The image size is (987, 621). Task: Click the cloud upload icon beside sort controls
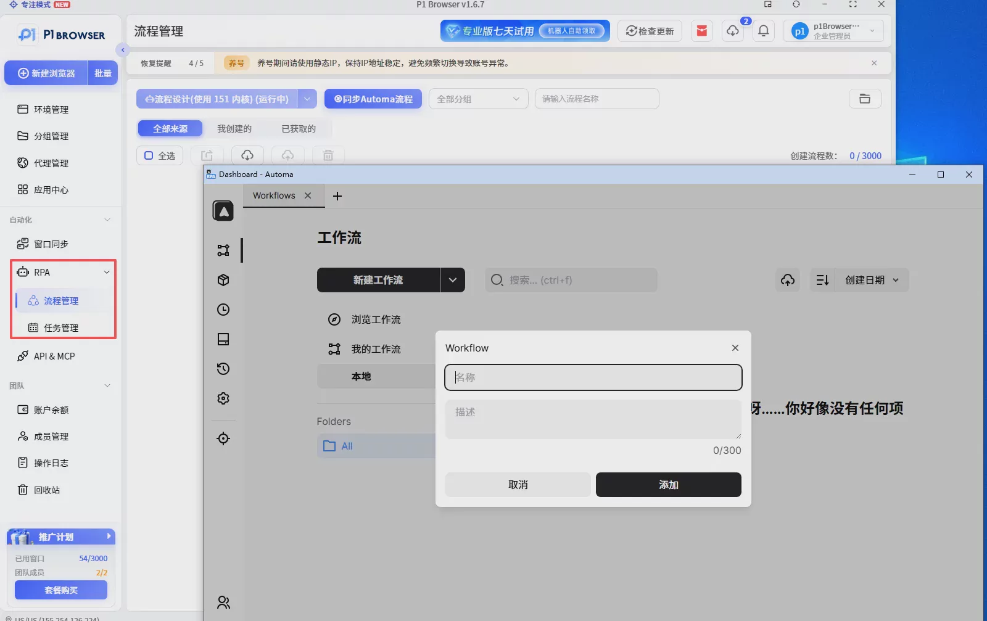click(x=788, y=280)
